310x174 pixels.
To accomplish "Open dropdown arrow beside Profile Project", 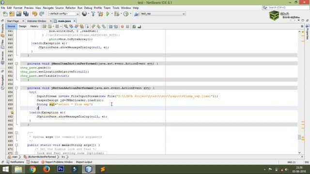I will coord(130,14).
